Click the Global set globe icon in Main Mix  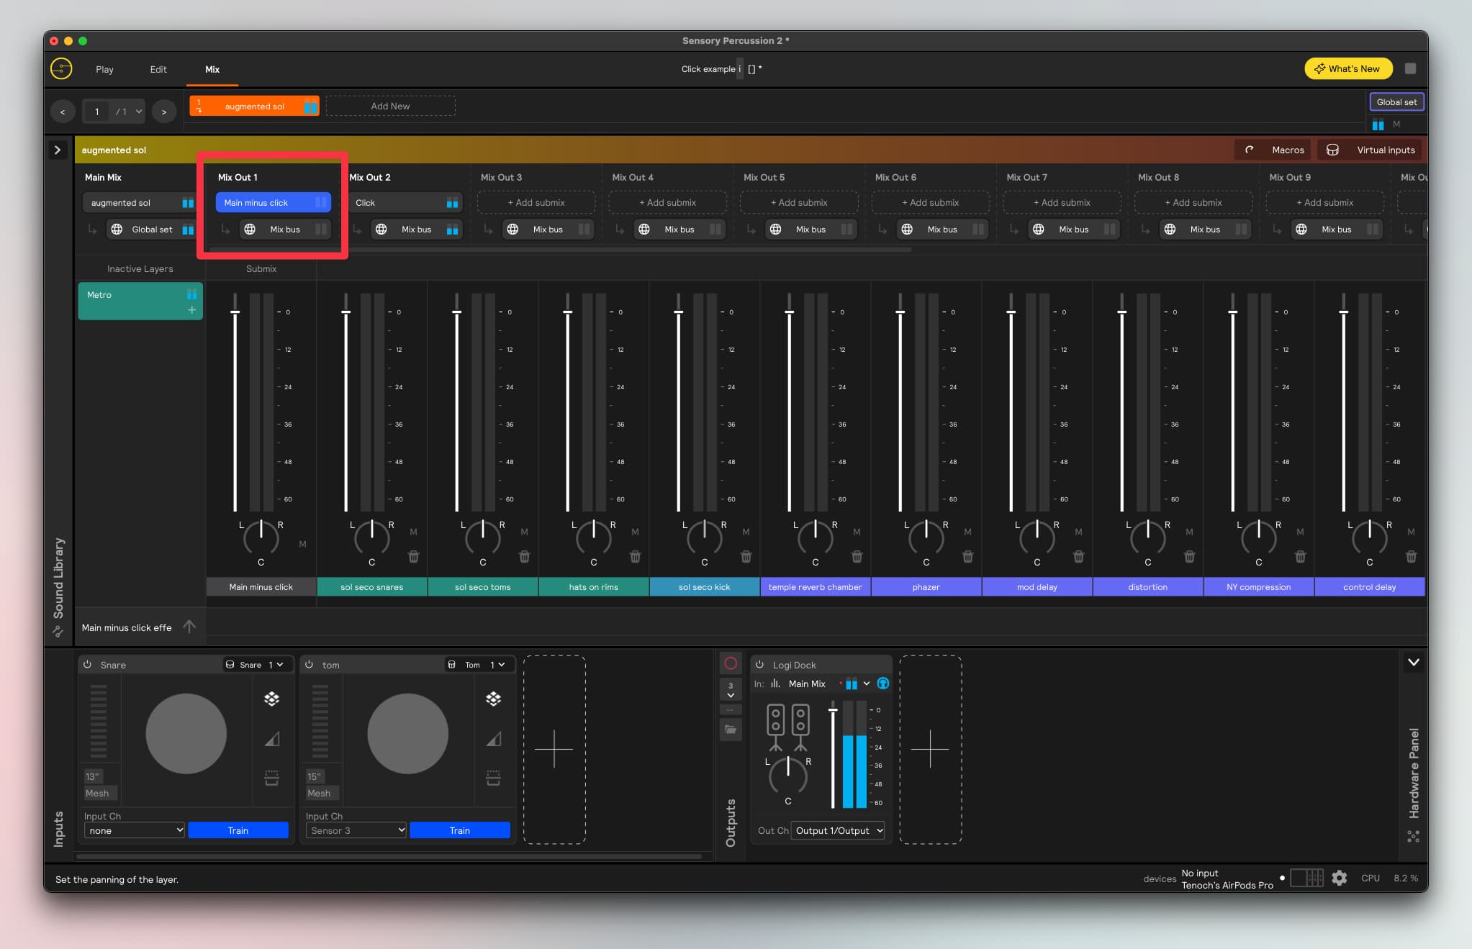pyautogui.click(x=117, y=230)
